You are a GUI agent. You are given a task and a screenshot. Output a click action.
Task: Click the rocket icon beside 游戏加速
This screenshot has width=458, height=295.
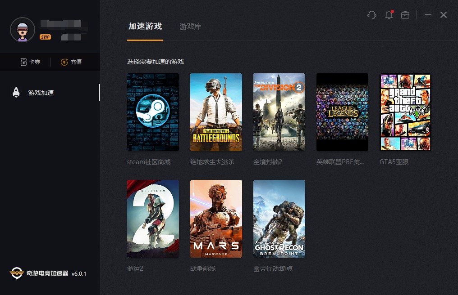coord(16,92)
